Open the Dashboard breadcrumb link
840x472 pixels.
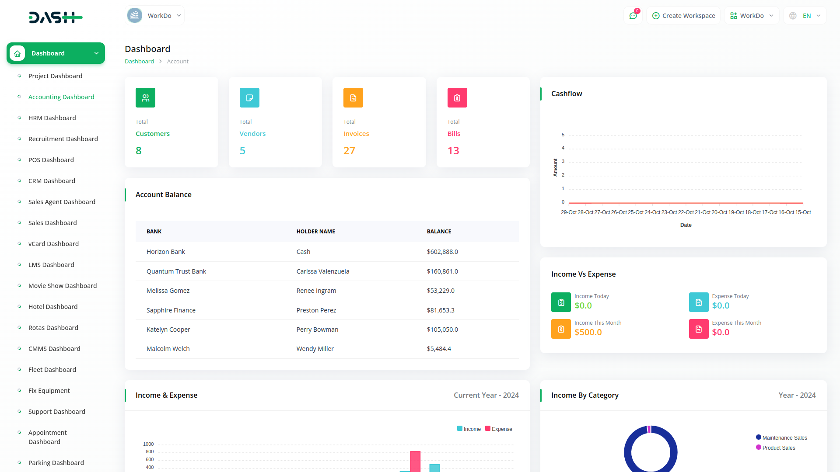139,61
